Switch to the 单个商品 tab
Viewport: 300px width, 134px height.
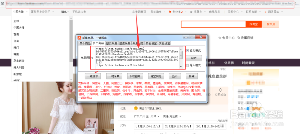pyautogui.click(x=85, y=43)
